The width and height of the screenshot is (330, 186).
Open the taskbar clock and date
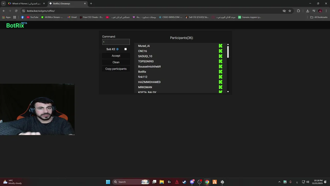coord(317,182)
